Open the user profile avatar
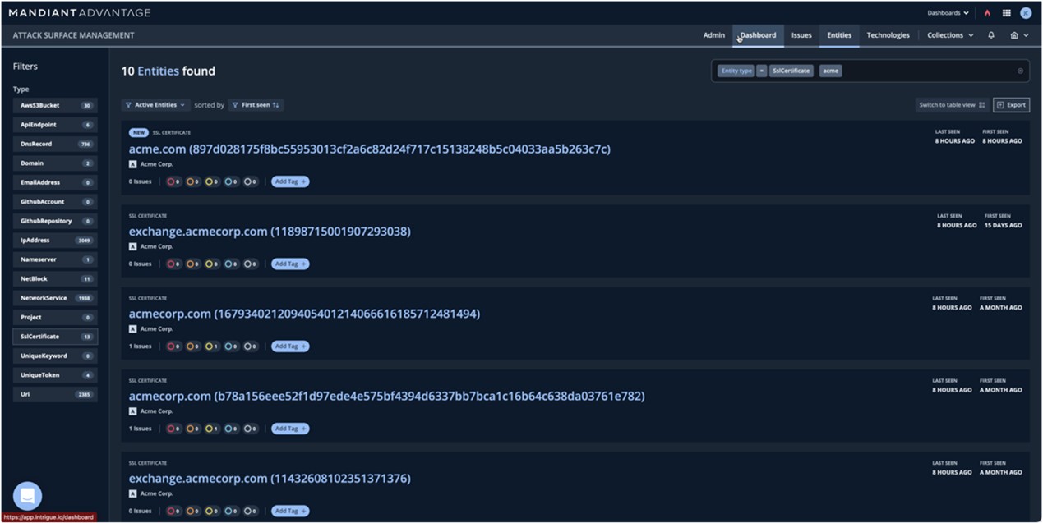This screenshot has height=523, width=1043. pos(1026,13)
